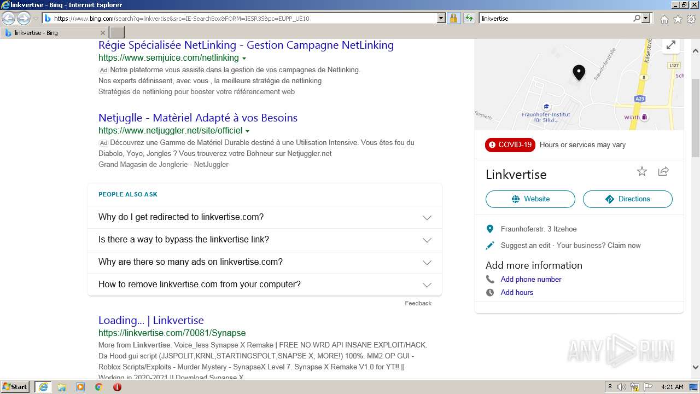Open the 'Loading... | Linkvertise' result
This screenshot has height=394, width=700.
click(151, 320)
